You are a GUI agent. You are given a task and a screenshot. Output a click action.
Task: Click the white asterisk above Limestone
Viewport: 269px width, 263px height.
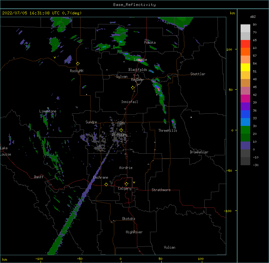48,108
